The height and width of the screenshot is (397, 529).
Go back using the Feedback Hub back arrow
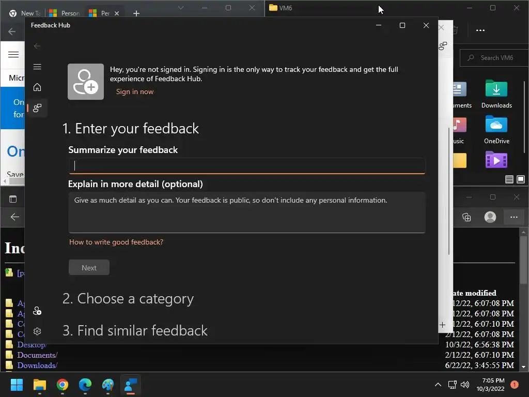pyautogui.click(x=37, y=46)
